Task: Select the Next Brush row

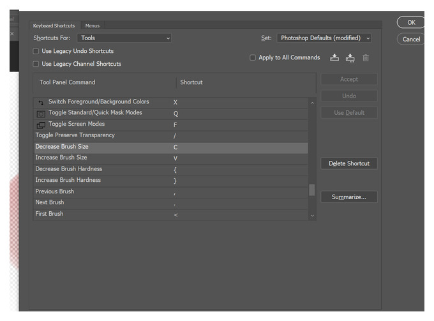Action: (171, 204)
